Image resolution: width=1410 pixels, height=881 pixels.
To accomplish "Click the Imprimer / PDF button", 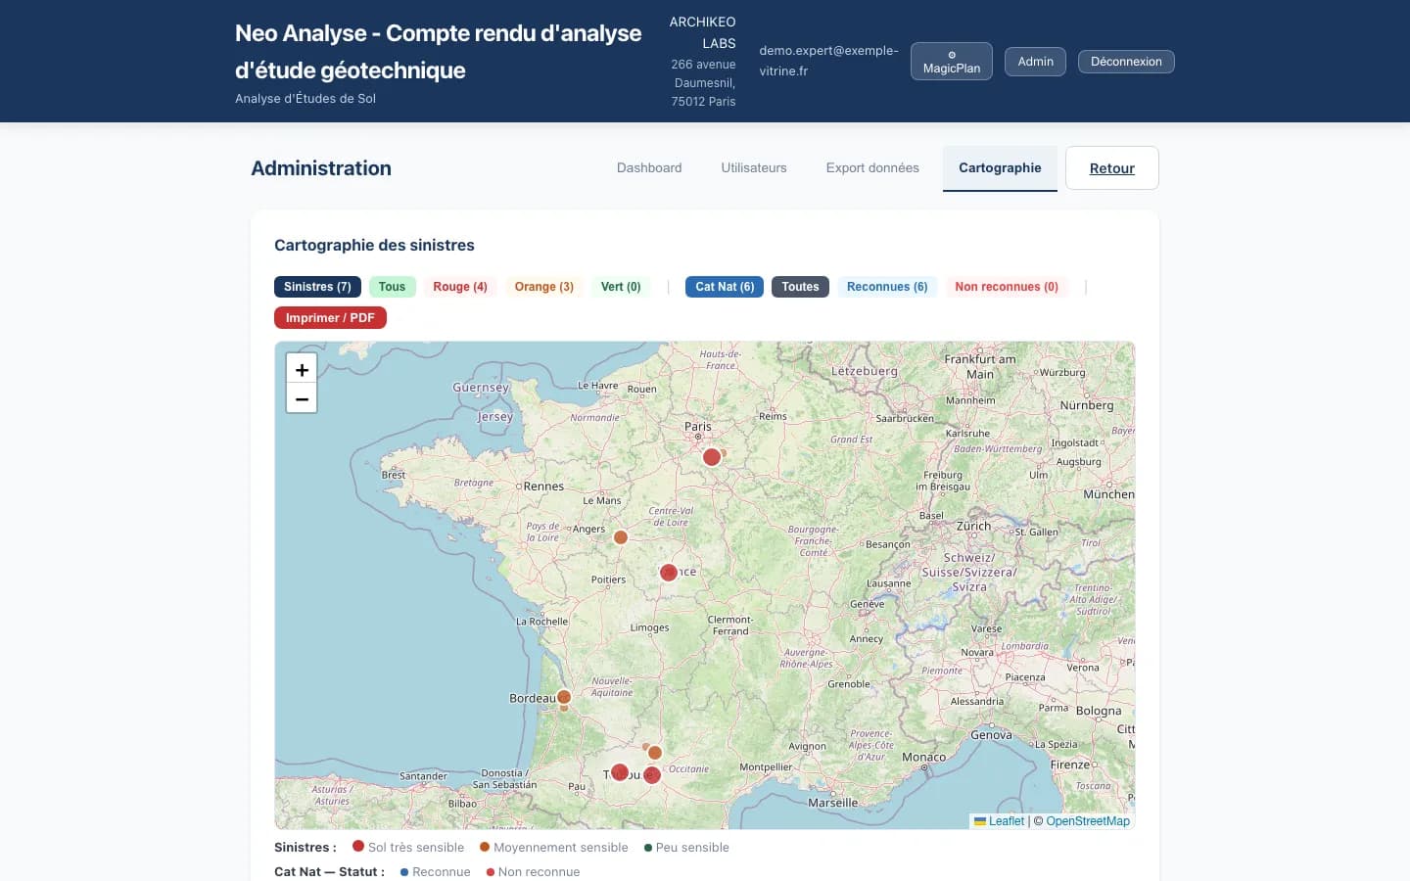I will (330, 318).
